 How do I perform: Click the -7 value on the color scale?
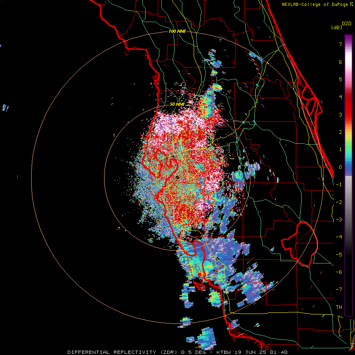tap(339, 290)
